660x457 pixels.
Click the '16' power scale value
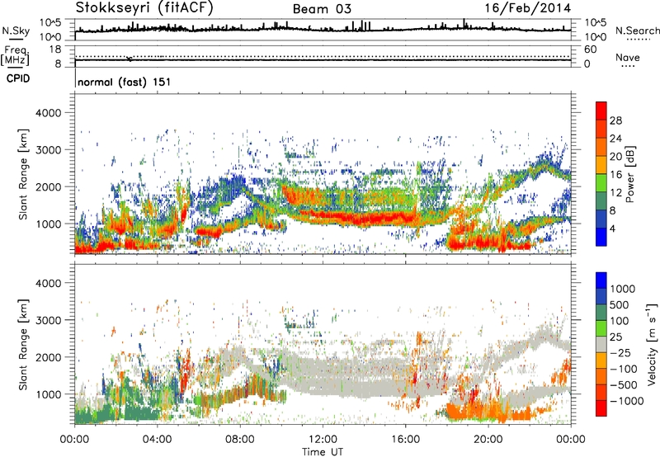pyautogui.click(x=615, y=175)
